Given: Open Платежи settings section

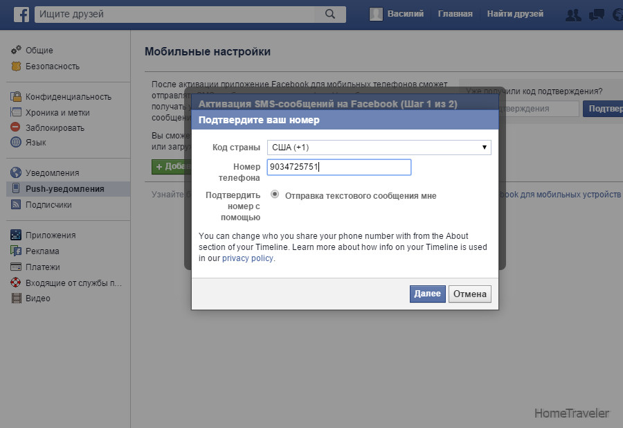Looking at the screenshot, I should [x=42, y=267].
